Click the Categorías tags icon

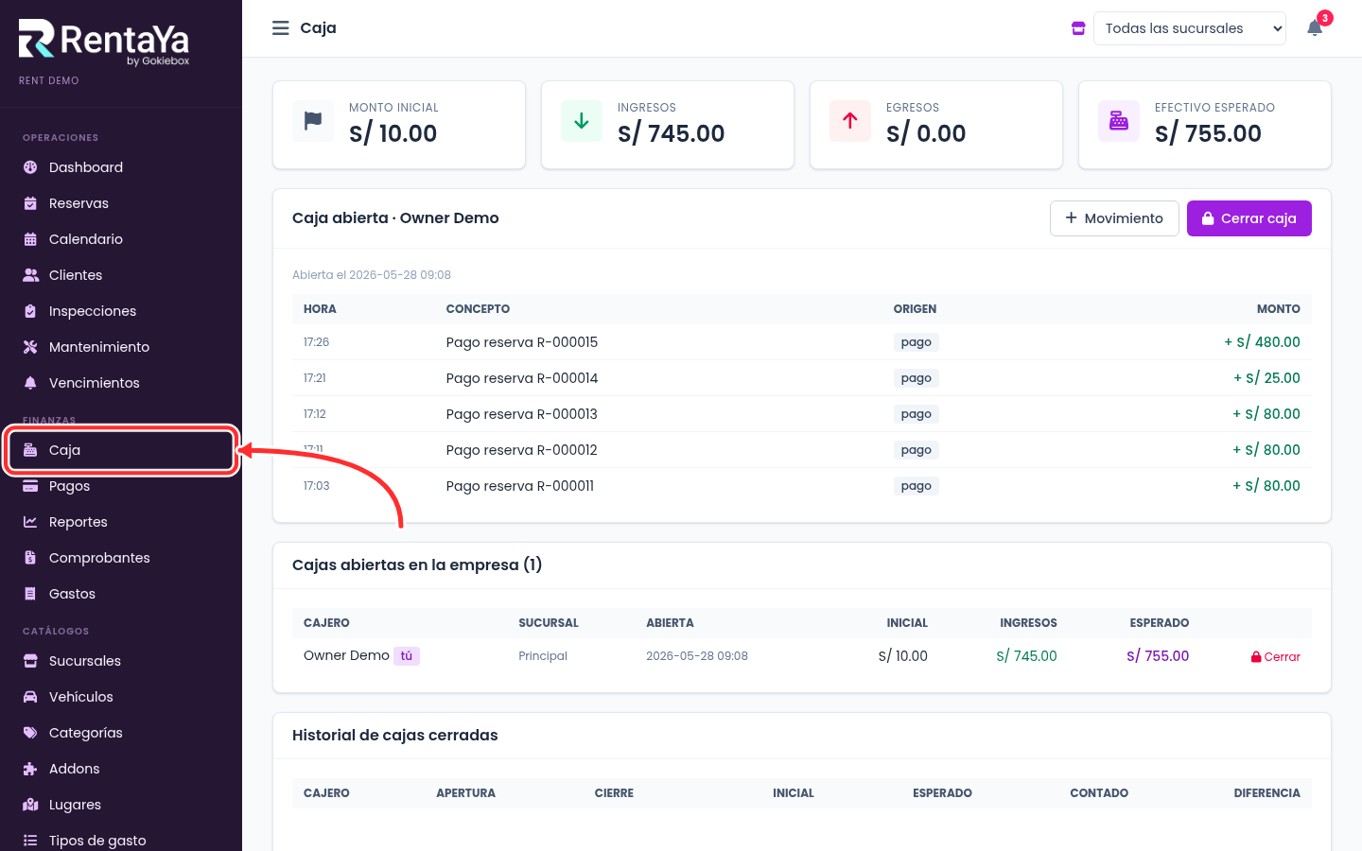[x=30, y=733]
